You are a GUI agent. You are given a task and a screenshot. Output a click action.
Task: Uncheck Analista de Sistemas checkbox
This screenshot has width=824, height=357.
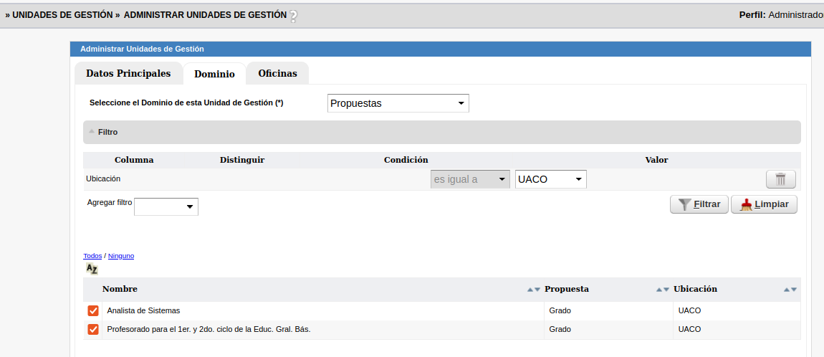(x=93, y=310)
